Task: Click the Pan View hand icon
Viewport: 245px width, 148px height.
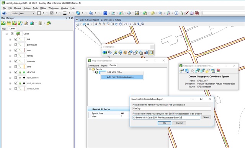Action: click(x=120, y=24)
